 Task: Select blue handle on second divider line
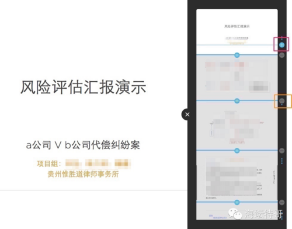[x=237, y=101]
